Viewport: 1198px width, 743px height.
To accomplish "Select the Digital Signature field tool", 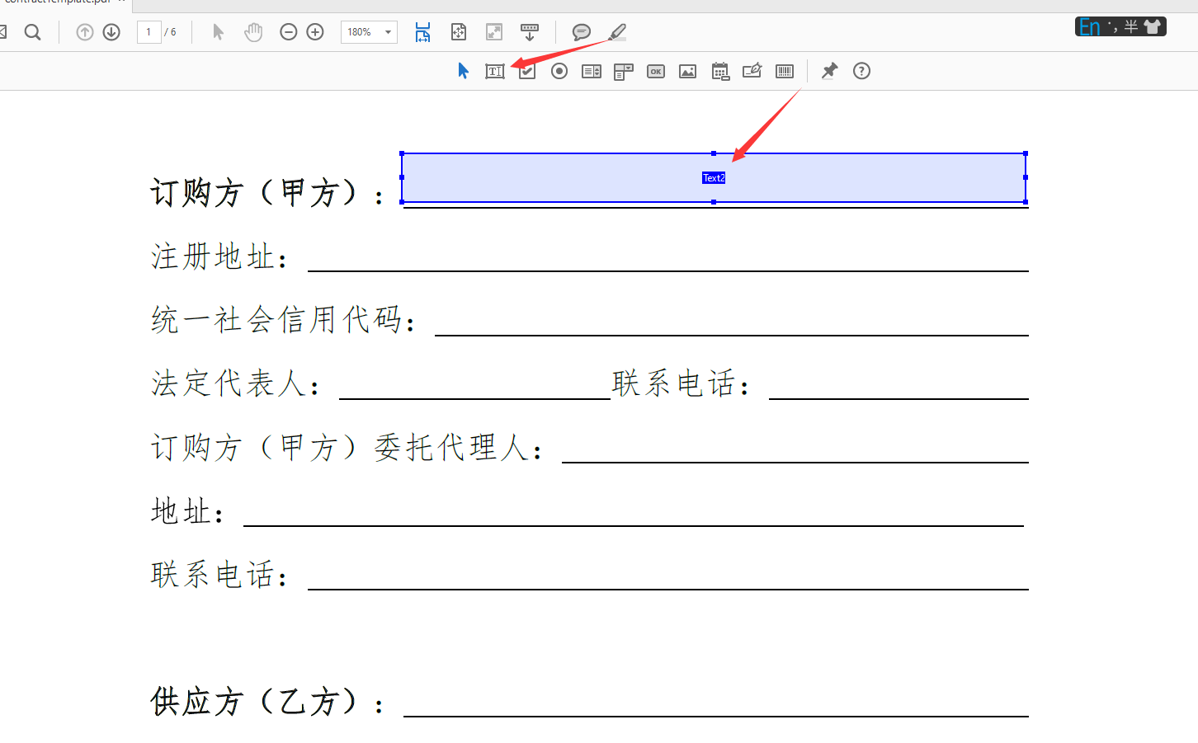I will point(752,71).
